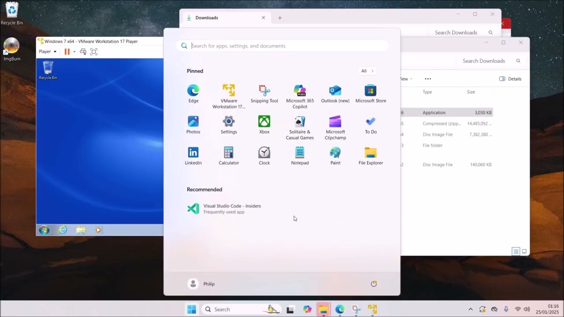The image size is (564, 317).
Task: Open Outlook (new) pinned app
Action: 335,94
